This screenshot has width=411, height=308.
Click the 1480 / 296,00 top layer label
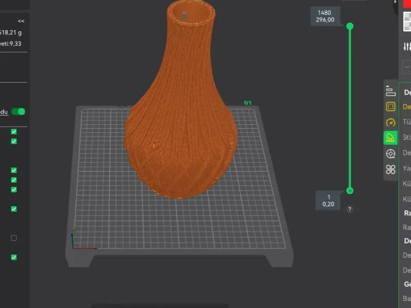(x=325, y=16)
